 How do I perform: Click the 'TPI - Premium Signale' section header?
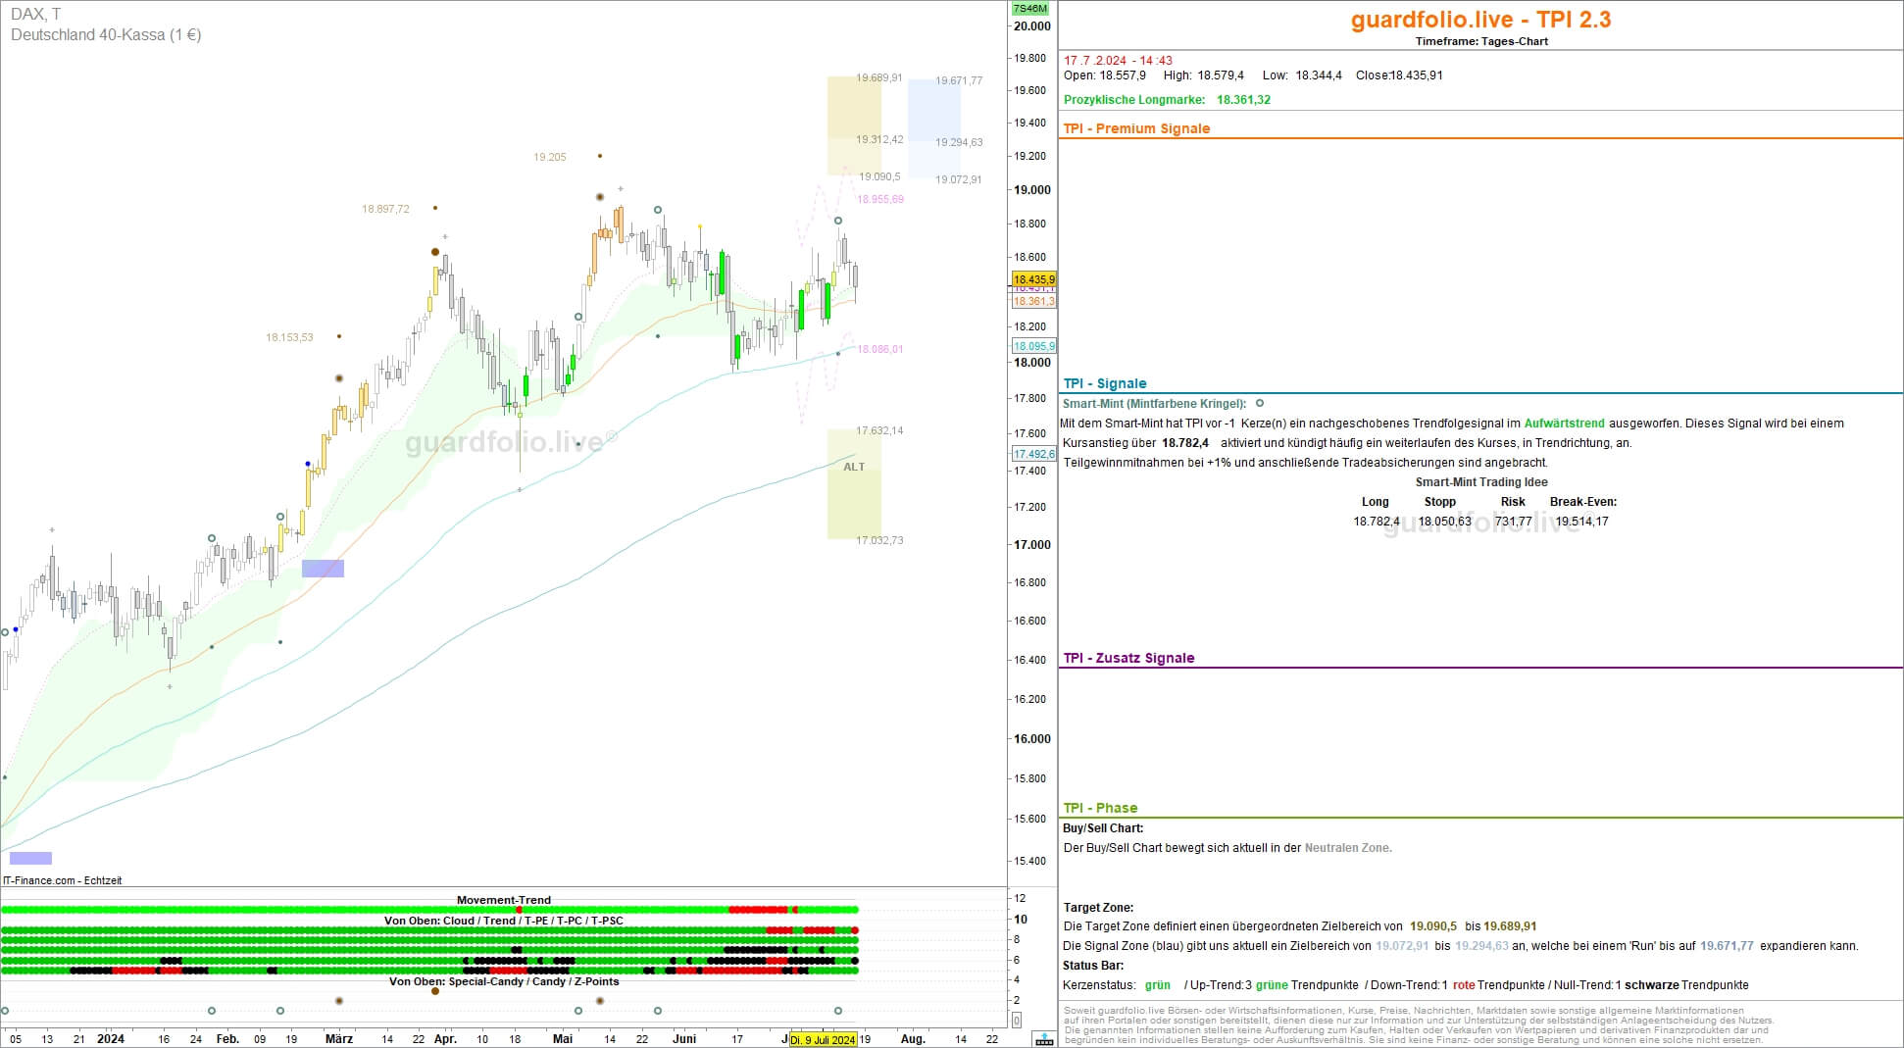[1136, 128]
